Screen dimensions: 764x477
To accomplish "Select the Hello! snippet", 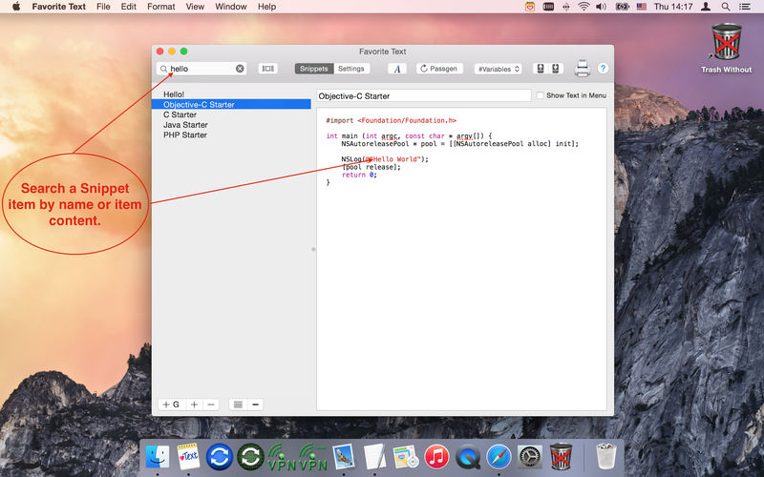I will (174, 93).
